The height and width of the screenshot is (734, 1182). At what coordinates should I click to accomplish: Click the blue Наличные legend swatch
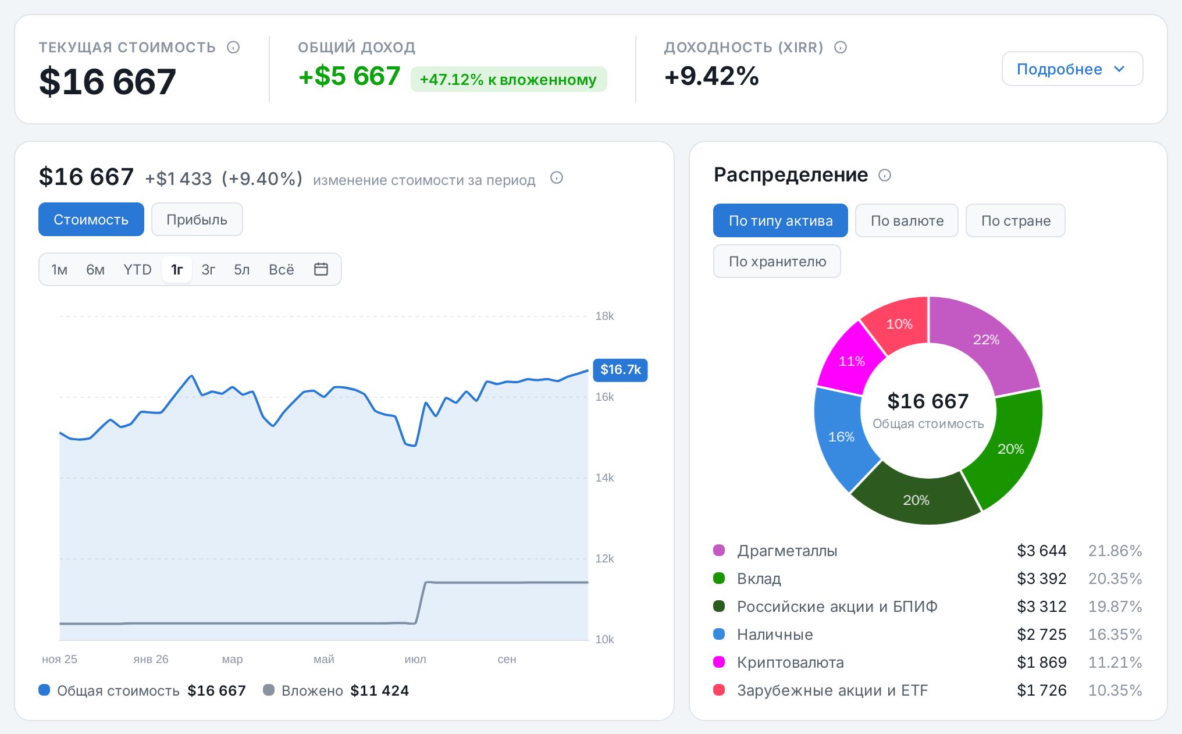click(x=719, y=634)
